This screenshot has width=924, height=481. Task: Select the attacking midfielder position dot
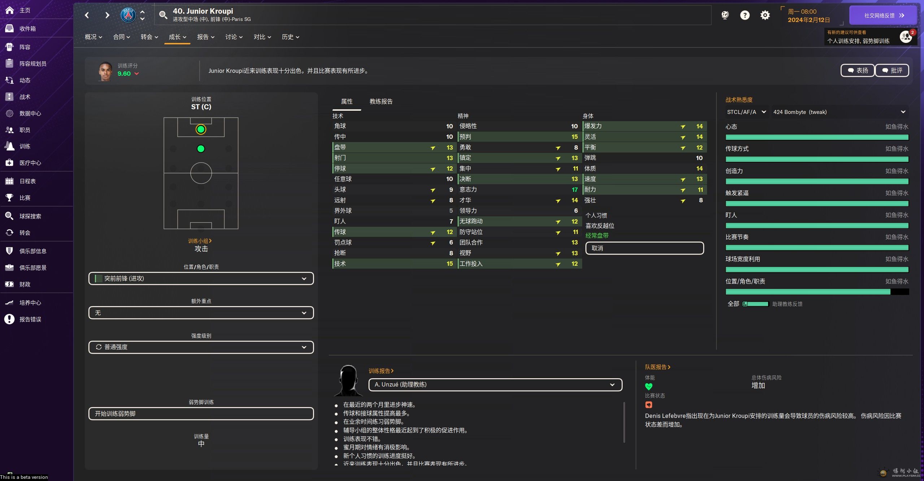coord(201,149)
